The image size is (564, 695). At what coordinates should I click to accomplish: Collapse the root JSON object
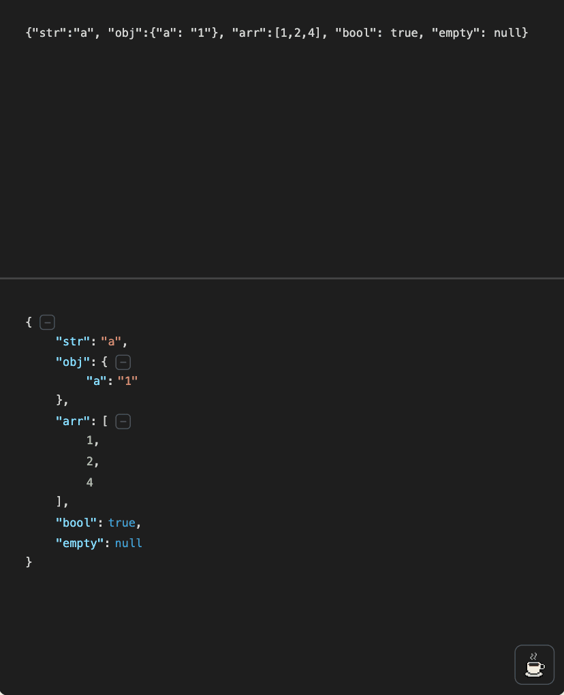click(x=47, y=322)
